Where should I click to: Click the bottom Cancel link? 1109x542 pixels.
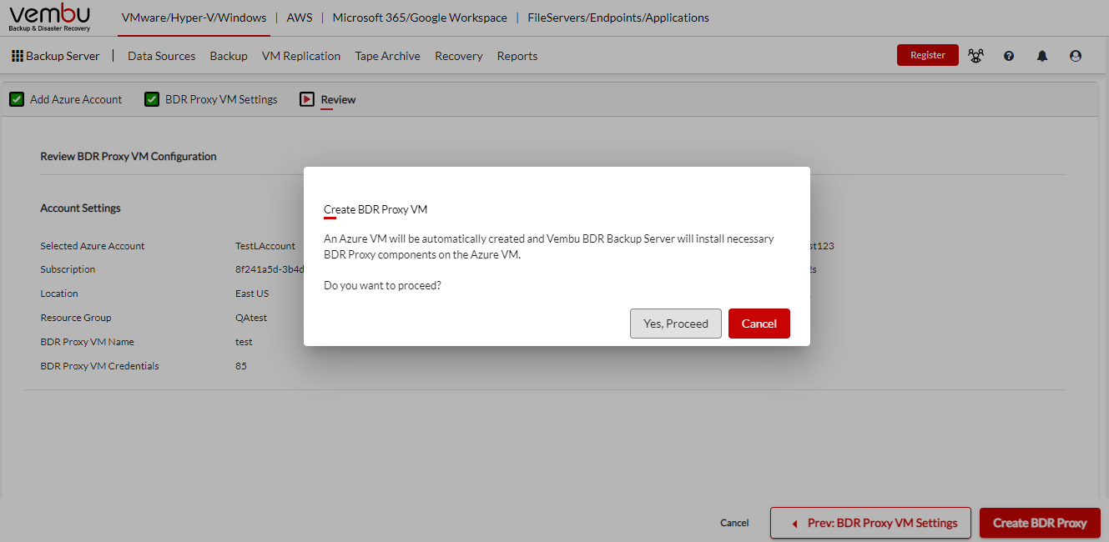[x=734, y=523]
